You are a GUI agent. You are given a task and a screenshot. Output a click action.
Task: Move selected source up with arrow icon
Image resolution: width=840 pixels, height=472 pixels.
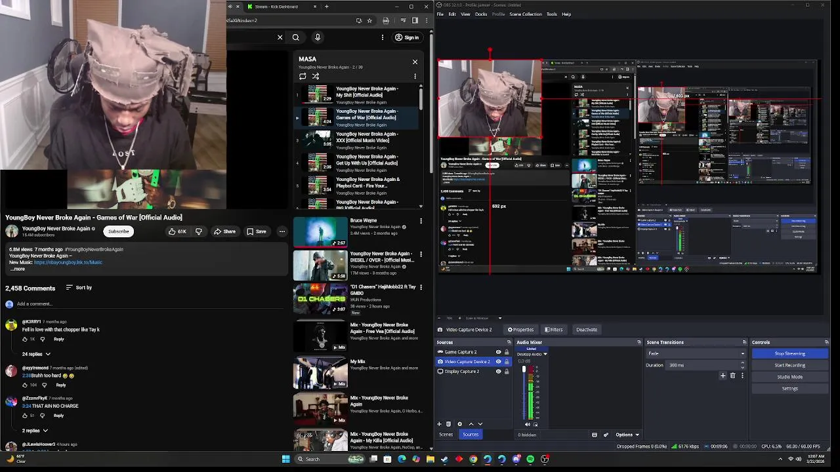tap(471, 424)
